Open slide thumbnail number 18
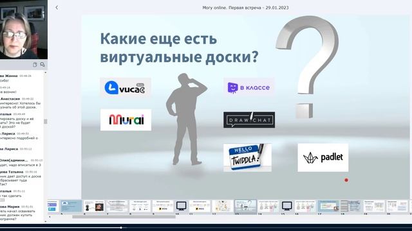 coord(351,207)
